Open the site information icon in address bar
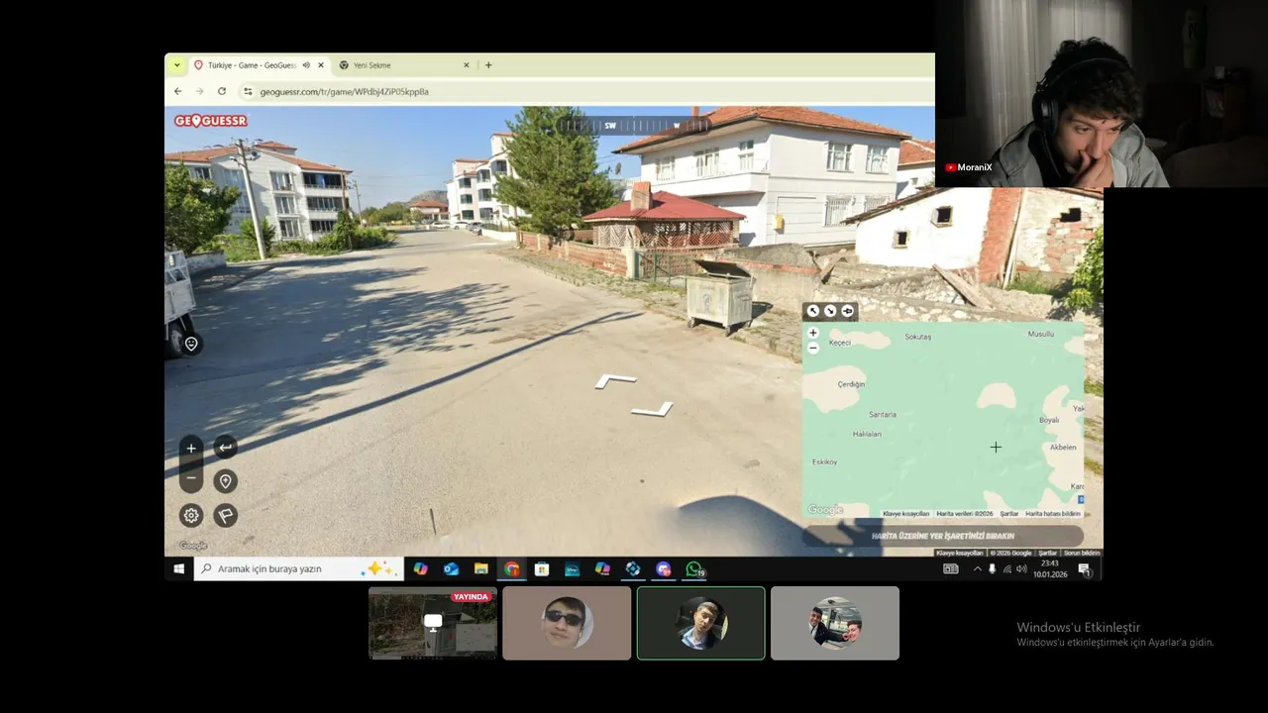The width and height of the screenshot is (1268, 713). pos(248,91)
